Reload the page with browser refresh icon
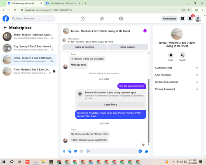 point(15,10)
